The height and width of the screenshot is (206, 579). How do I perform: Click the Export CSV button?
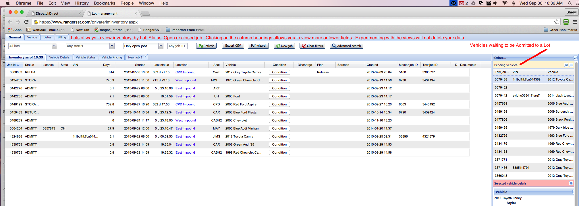(233, 46)
